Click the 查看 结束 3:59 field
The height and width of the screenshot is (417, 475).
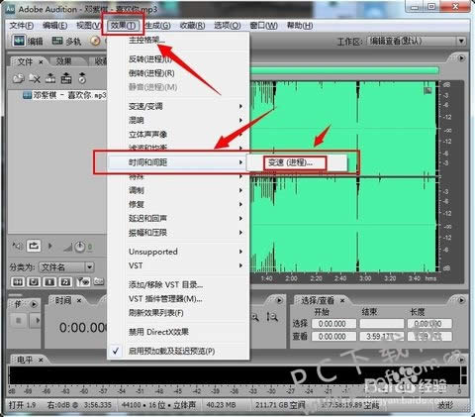click(382, 337)
